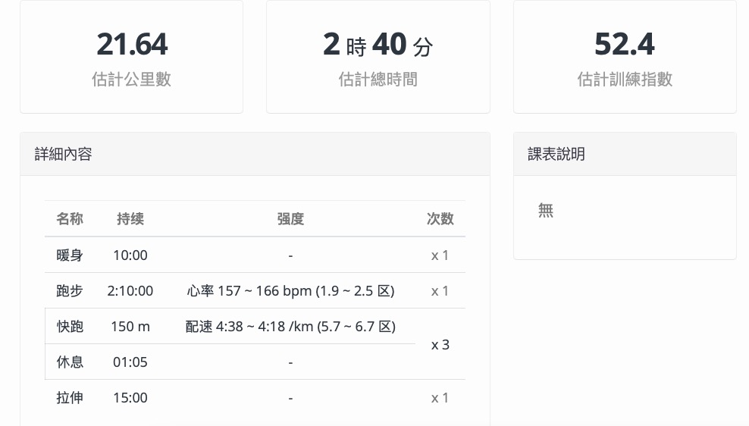Image resolution: width=749 pixels, height=426 pixels.
Task: Select the 課表說明 panel header
Action: tap(556, 154)
